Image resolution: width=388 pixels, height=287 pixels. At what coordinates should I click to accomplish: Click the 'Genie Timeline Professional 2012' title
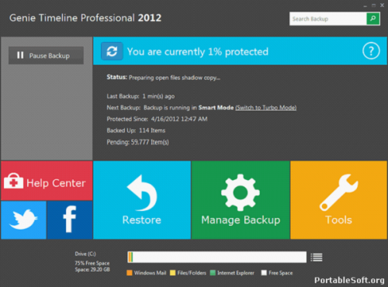[85, 18]
